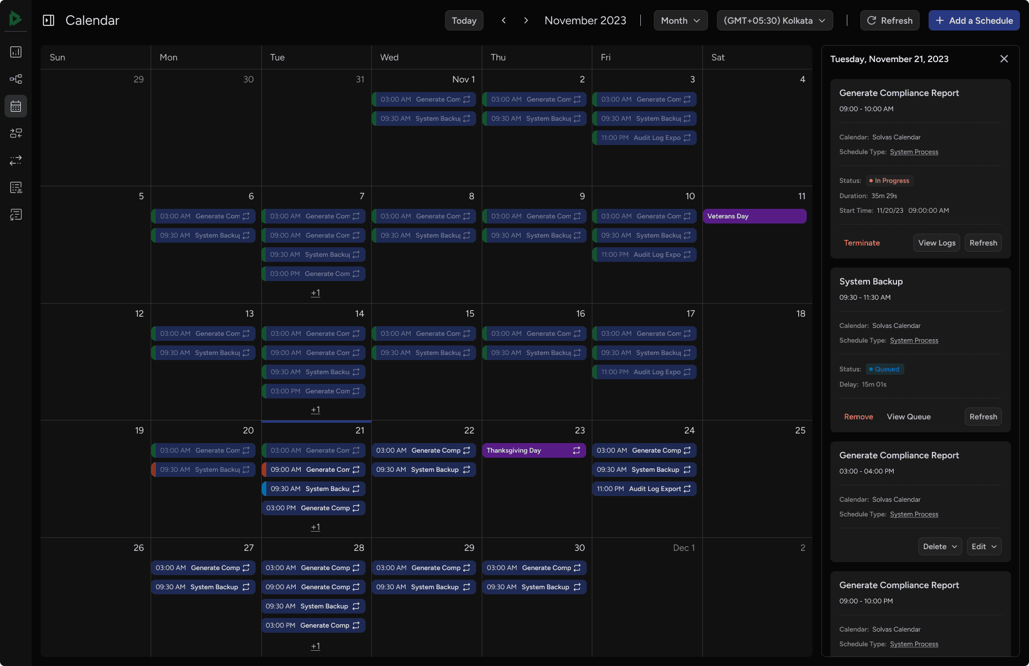Click the green app logo at top left
The width and height of the screenshot is (1029, 666).
tap(15, 17)
